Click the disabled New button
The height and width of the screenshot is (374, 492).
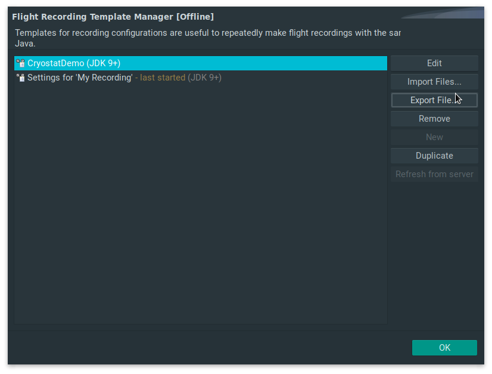click(x=434, y=137)
